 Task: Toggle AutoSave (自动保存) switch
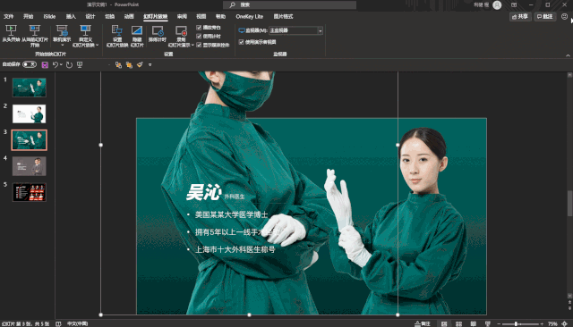[x=30, y=64]
